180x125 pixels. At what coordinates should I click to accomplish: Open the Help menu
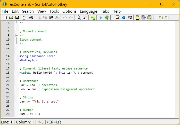[117, 11]
